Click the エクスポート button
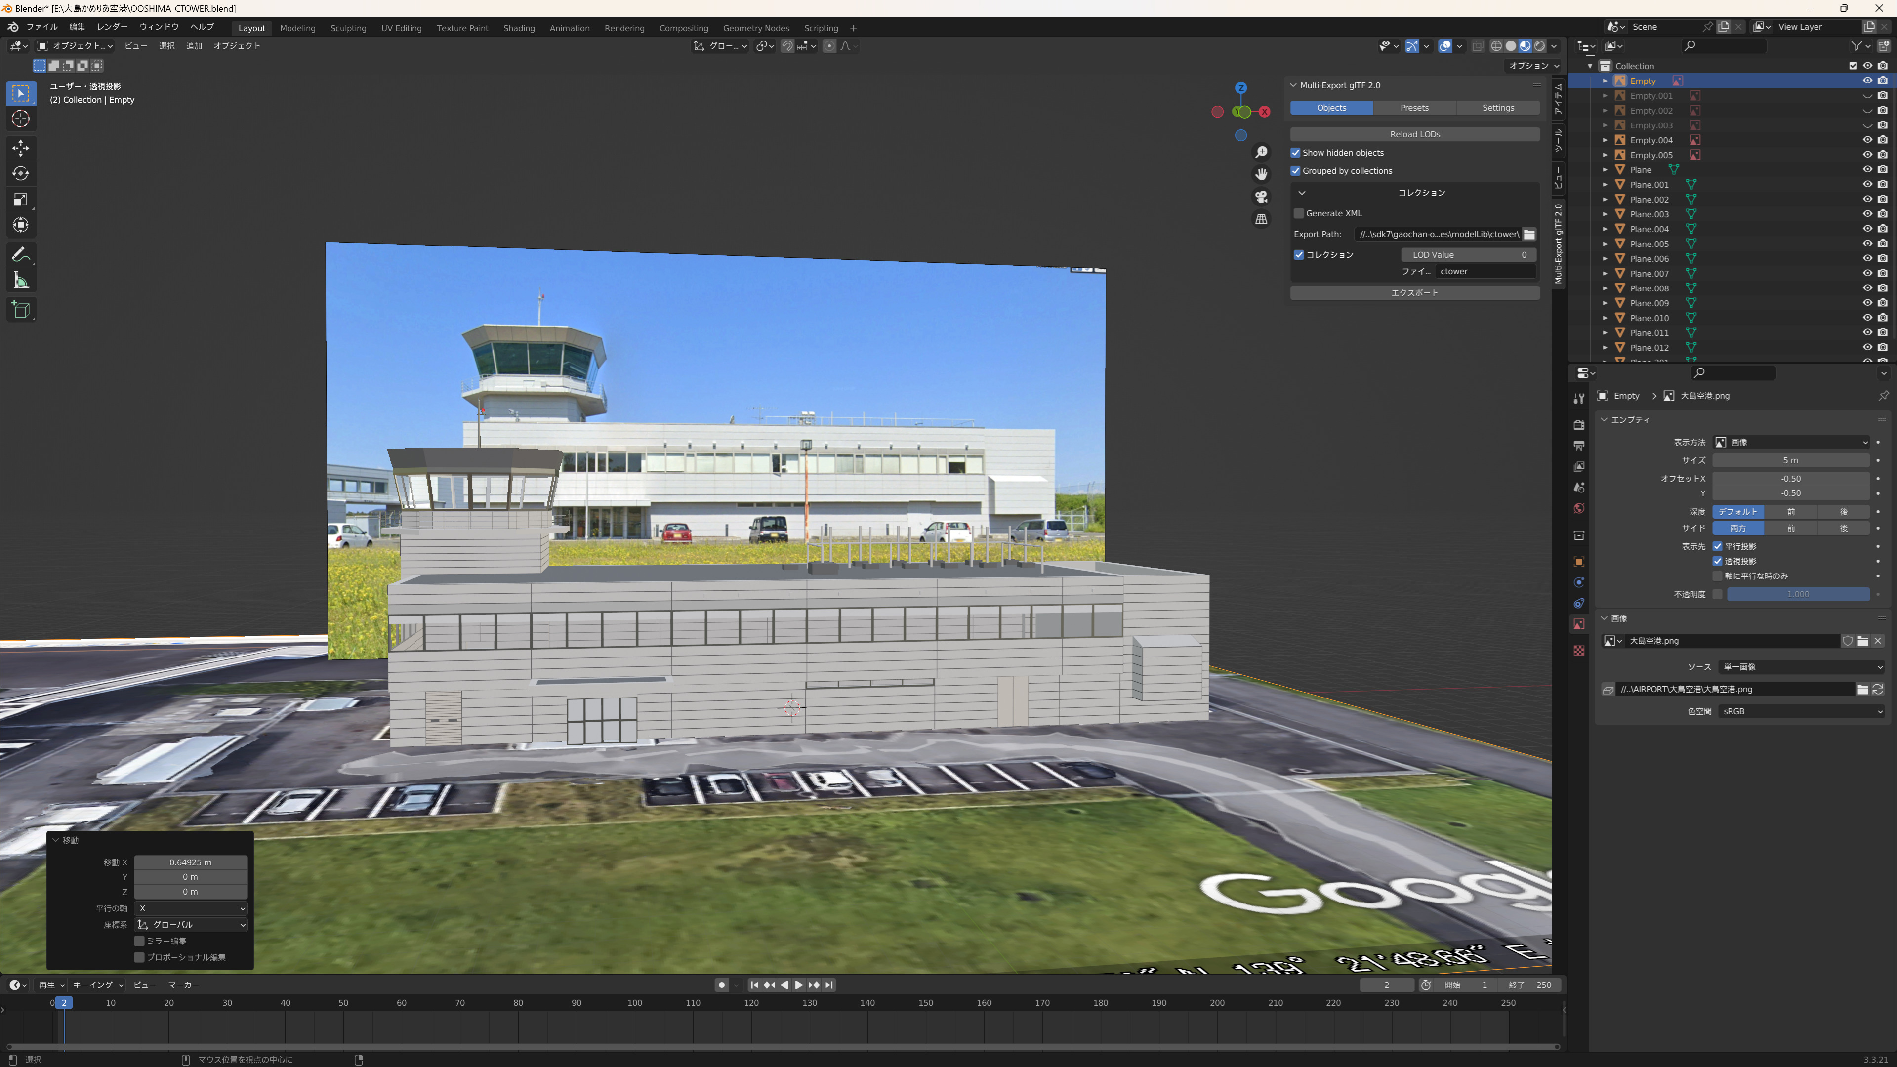 coord(1415,293)
